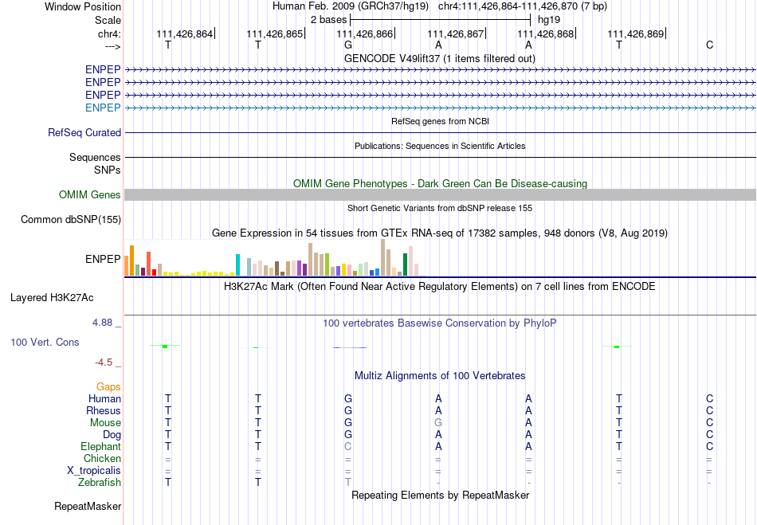
Task: Click the Common dbSNP(155) track label
Action: pos(71,220)
